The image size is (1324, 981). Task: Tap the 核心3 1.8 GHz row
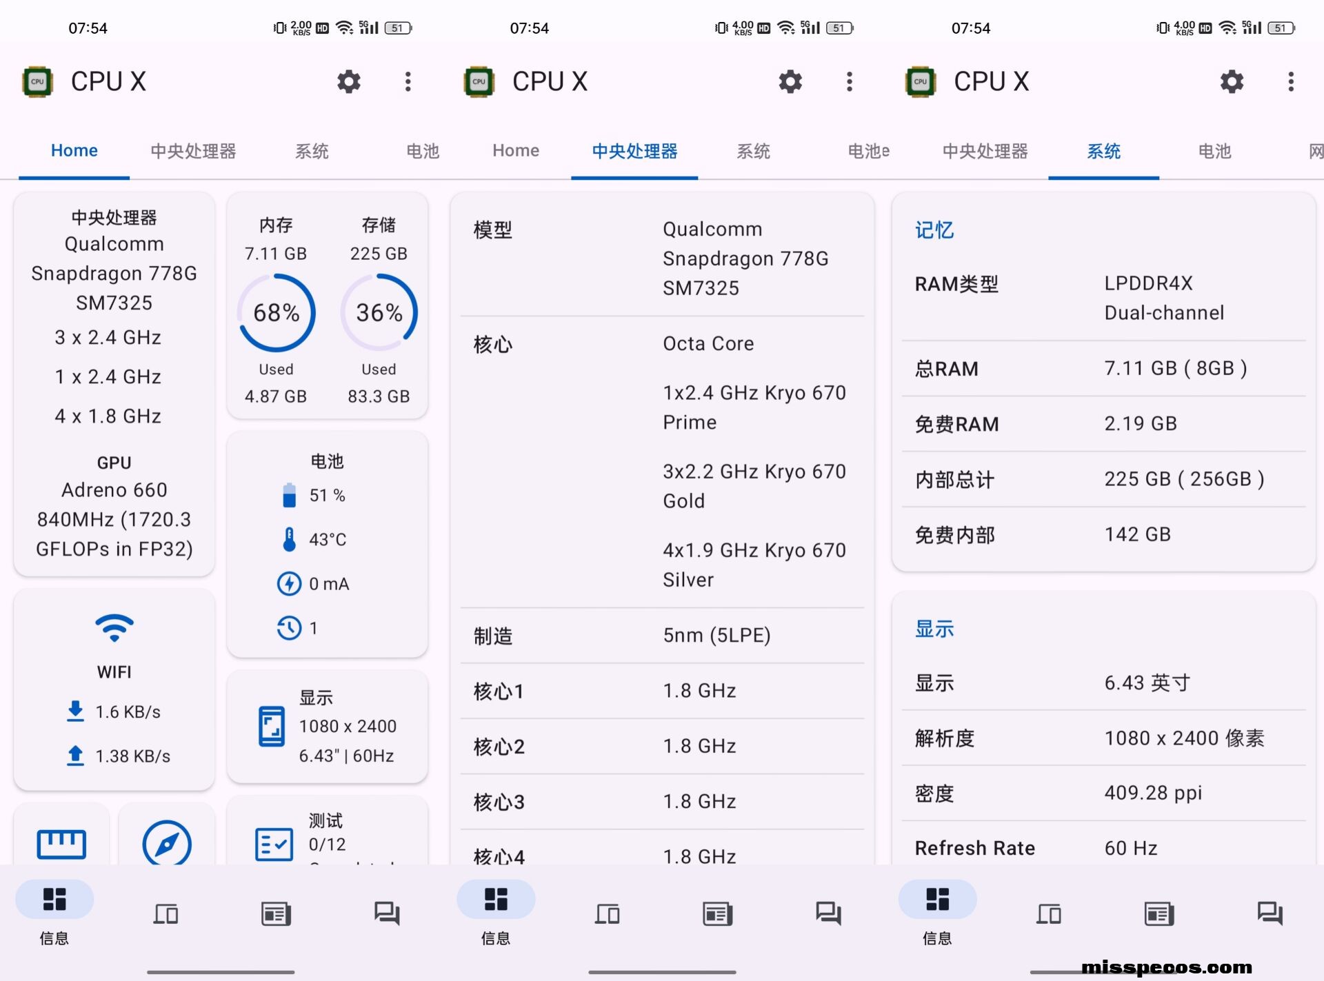coord(662,801)
